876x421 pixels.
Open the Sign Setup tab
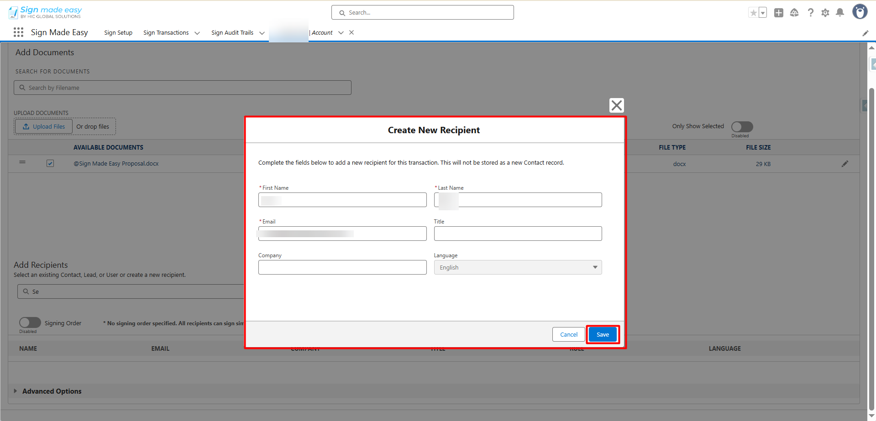(x=118, y=33)
